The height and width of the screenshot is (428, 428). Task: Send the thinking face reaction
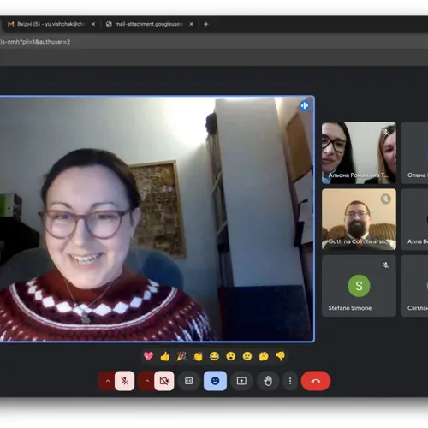point(264,356)
